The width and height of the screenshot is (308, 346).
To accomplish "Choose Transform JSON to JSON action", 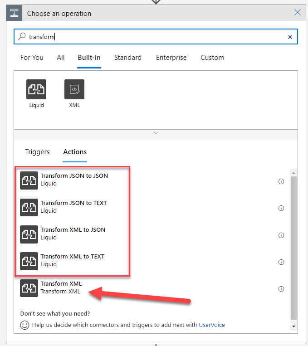I will pyautogui.click(x=74, y=175).
